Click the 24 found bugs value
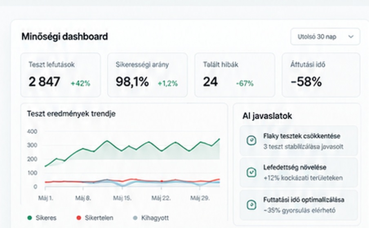Image resolution: width=369 pixels, height=228 pixels. [x=210, y=82]
